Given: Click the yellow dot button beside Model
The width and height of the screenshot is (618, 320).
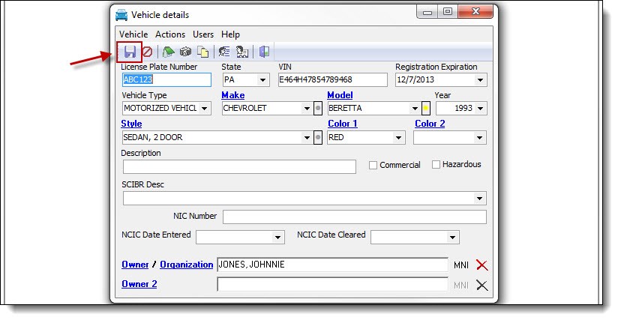Looking at the screenshot, I should click(x=425, y=109).
